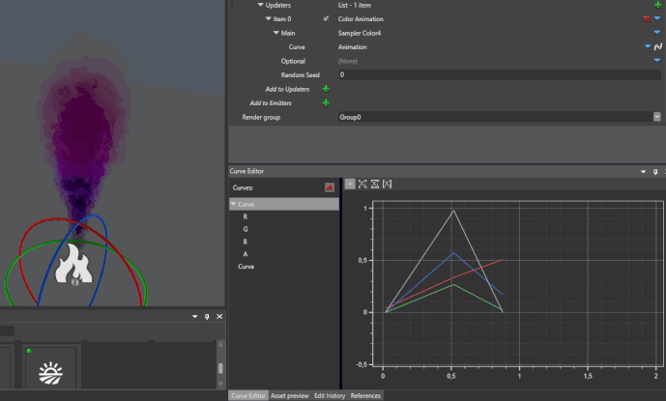Toggle the Item 0 enabled checkbox
This screenshot has height=401, width=666.
click(x=326, y=18)
